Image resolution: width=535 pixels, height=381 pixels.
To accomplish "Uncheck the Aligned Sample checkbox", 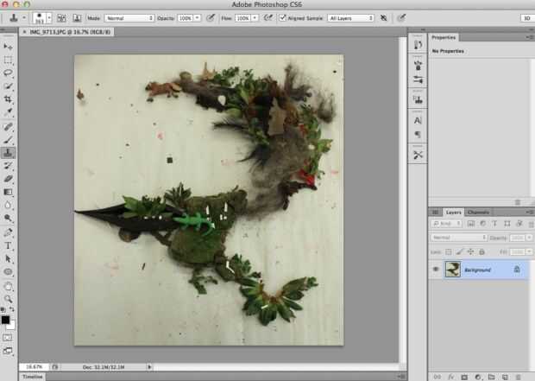I will click(282, 18).
